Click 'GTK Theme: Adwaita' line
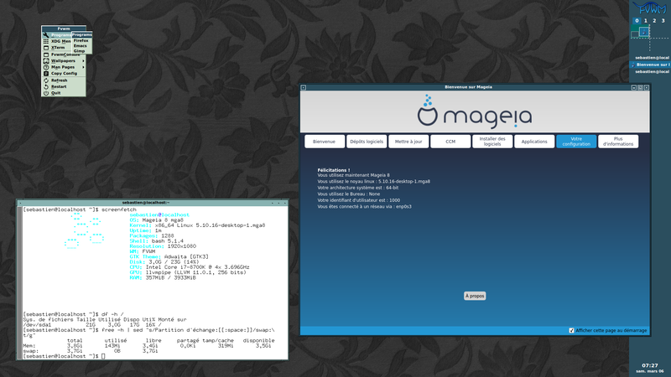The image size is (671, 377). click(169, 257)
